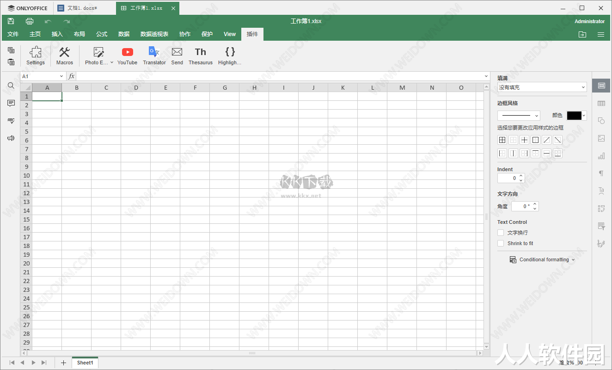The width and height of the screenshot is (612, 370).
Task: Enable the Shrink to fit checkbox
Action: [501, 243]
